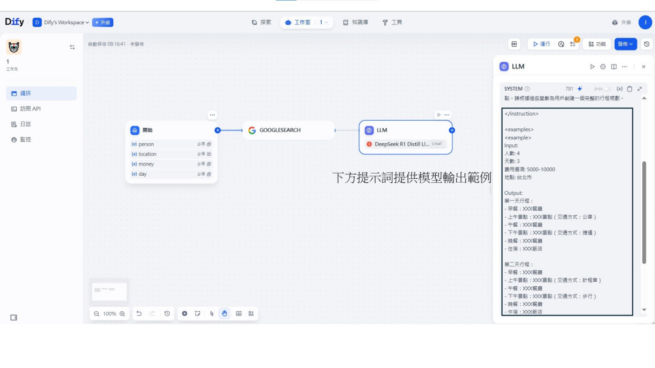Collapse the SYSTEM prompt editor
Image resolution: width=655 pixels, height=368 pixels.
[x=640, y=89]
